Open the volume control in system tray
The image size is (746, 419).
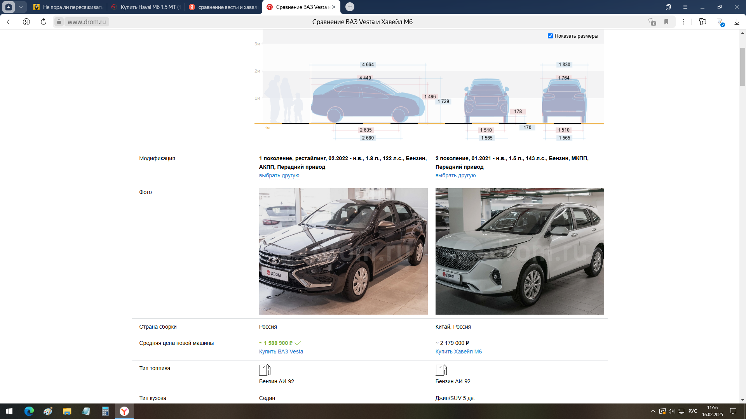coord(671,411)
